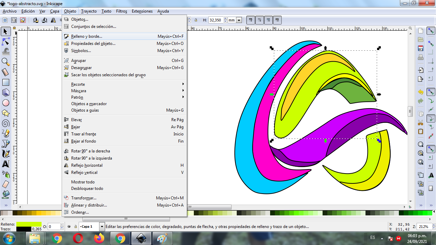This screenshot has width=436, height=245.
Task: Select the Spray tool
Action: click(5, 174)
